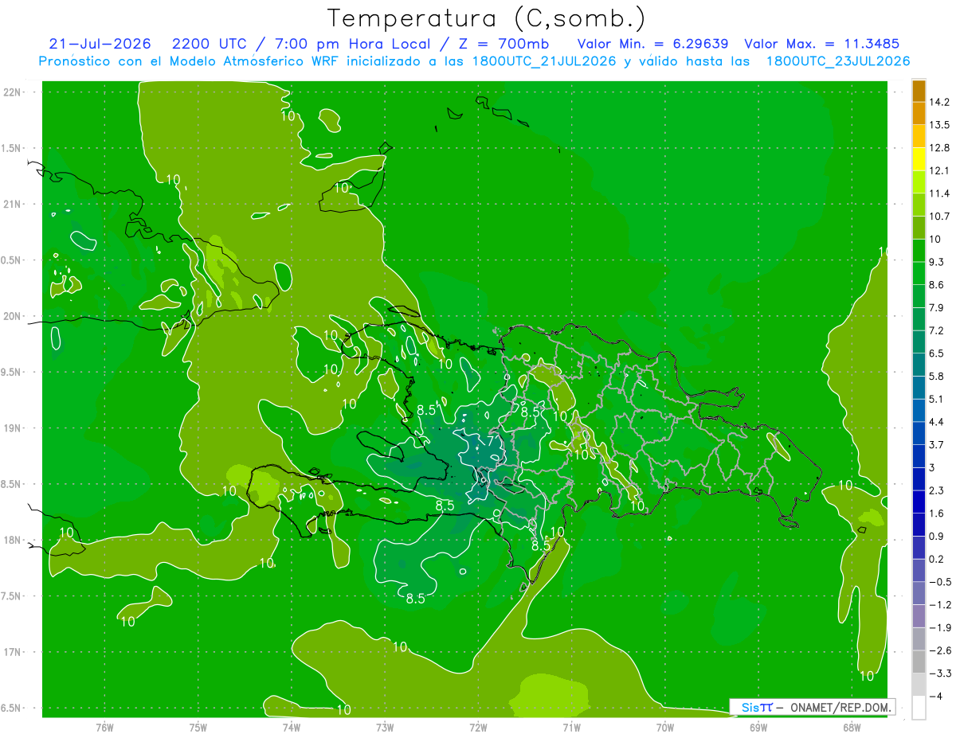This screenshot has height=738, width=956.
Task: Select the '76W' longitude axis label
Action: [104, 727]
